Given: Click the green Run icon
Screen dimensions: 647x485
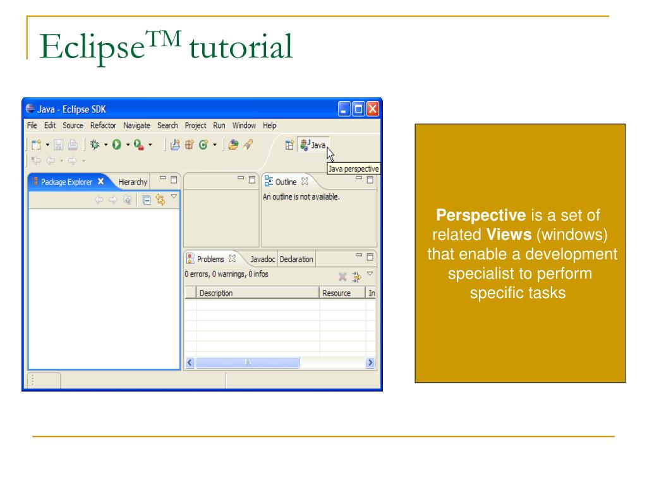Looking at the screenshot, I should pos(117,145).
